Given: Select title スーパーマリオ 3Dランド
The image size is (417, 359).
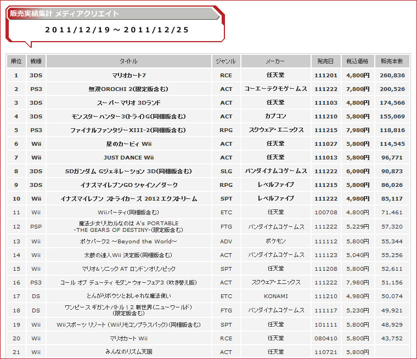Looking at the screenshot, I should (128, 103).
